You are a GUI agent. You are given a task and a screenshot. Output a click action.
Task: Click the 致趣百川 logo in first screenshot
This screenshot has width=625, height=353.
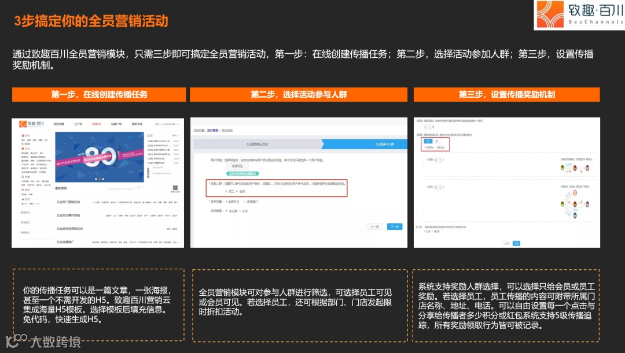(x=31, y=124)
